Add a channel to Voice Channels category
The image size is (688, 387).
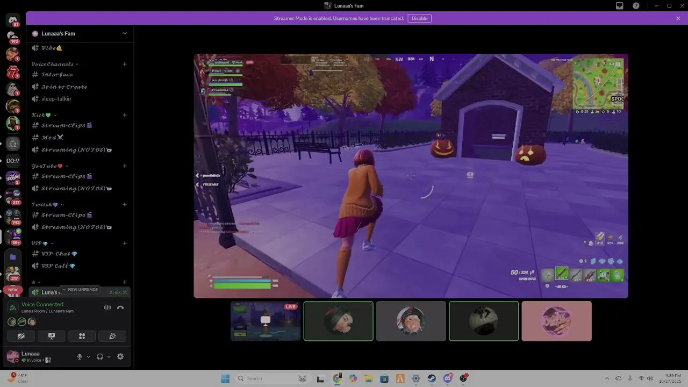pos(125,64)
